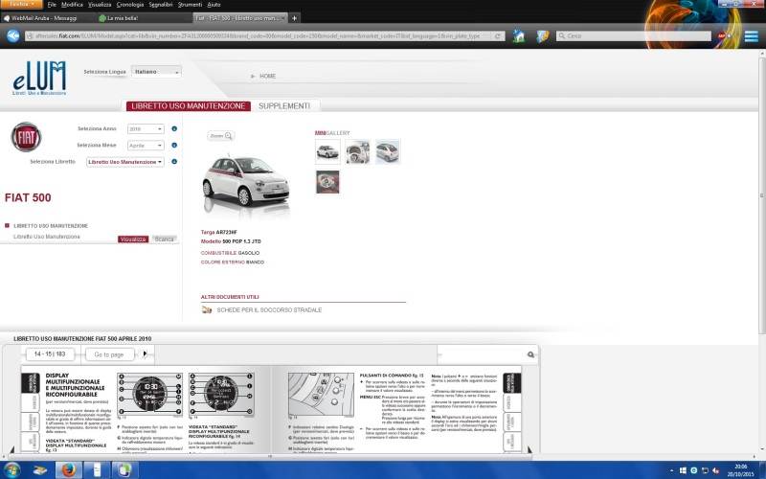Open a new tab with plus button
This screenshot has width=766, height=479.
click(294, 18)
